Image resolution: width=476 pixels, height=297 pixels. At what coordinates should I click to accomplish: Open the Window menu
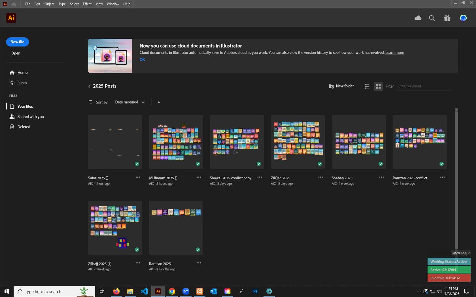[x=113, y=4]
